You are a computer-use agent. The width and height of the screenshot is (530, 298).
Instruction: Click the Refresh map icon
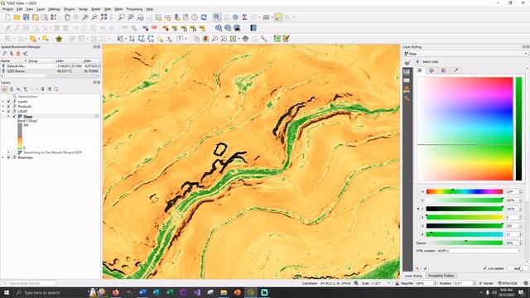pyautogui.click(x=204, y=17)
